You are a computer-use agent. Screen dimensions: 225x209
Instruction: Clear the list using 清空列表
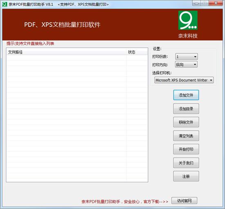coord(186,136)
